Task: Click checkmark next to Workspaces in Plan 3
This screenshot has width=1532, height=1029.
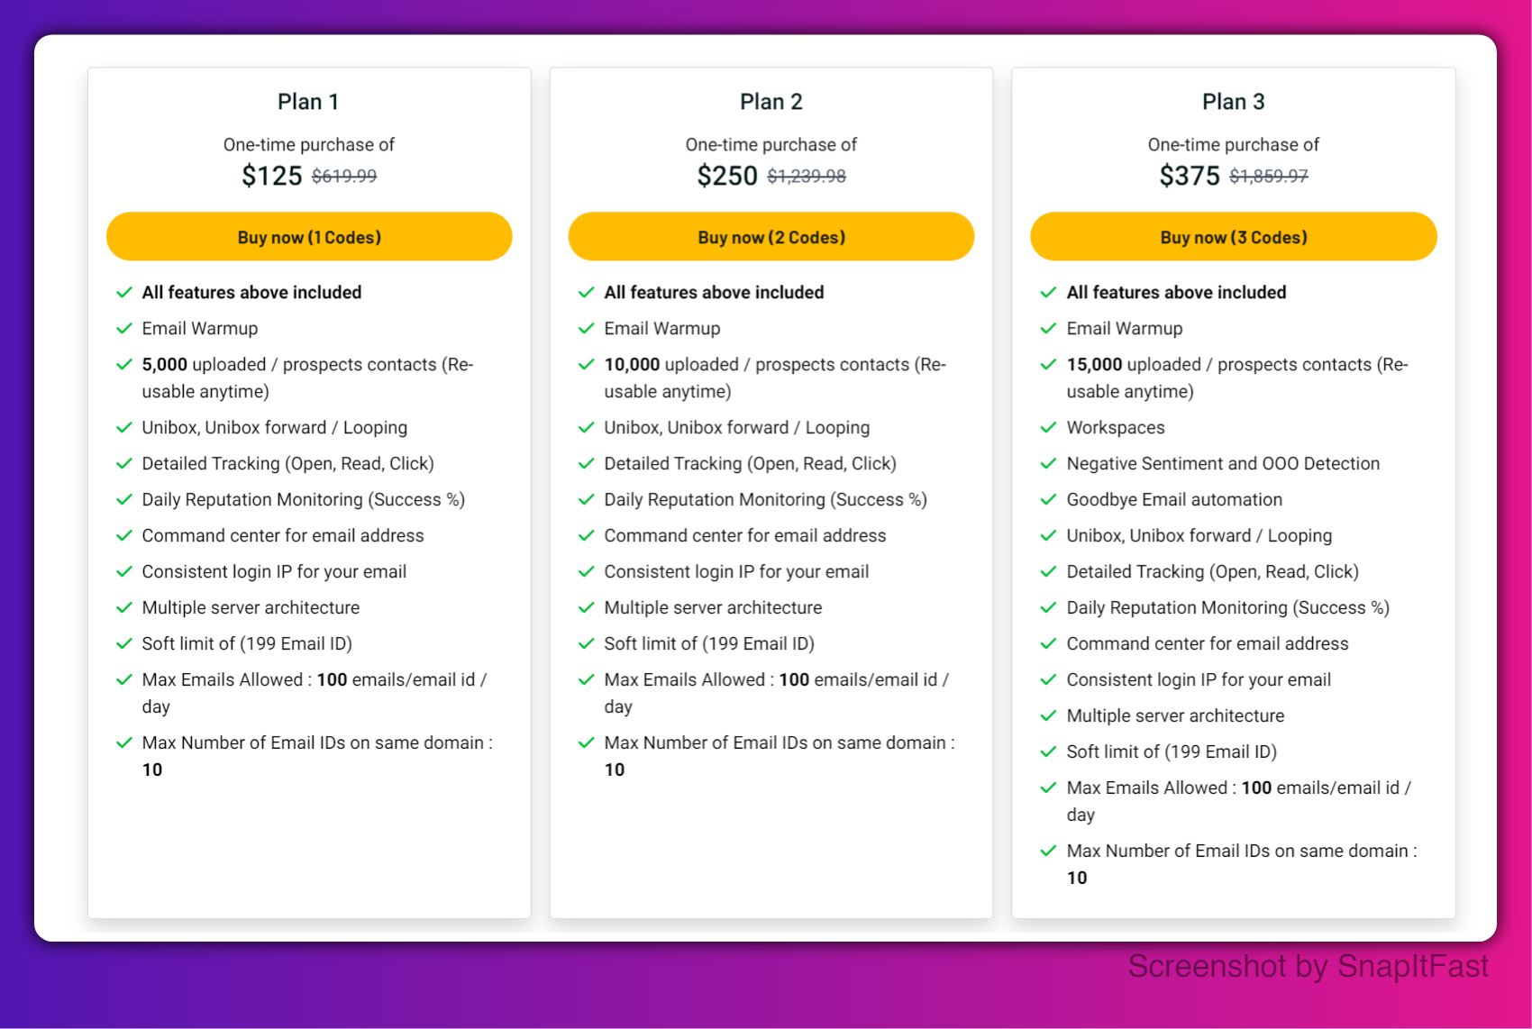Action: click(x=1048, y=428)
